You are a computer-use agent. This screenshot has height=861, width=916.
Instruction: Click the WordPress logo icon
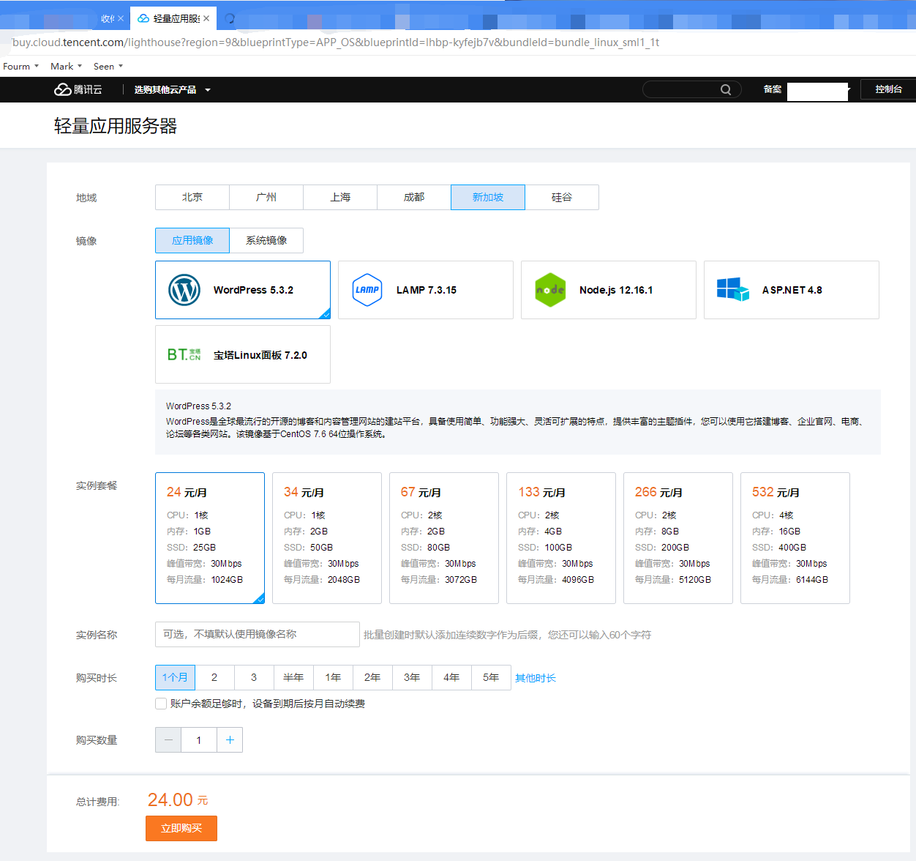click(184, 290)
